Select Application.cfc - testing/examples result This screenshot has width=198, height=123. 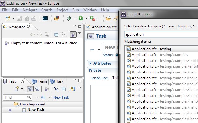(162, 55)
